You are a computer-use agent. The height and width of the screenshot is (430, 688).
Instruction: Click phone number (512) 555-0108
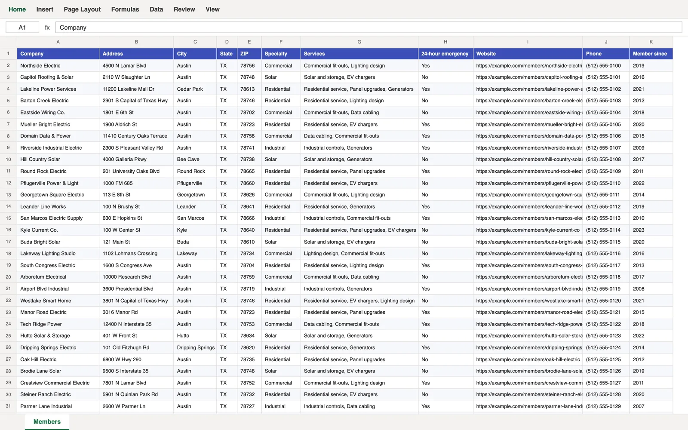606,160
